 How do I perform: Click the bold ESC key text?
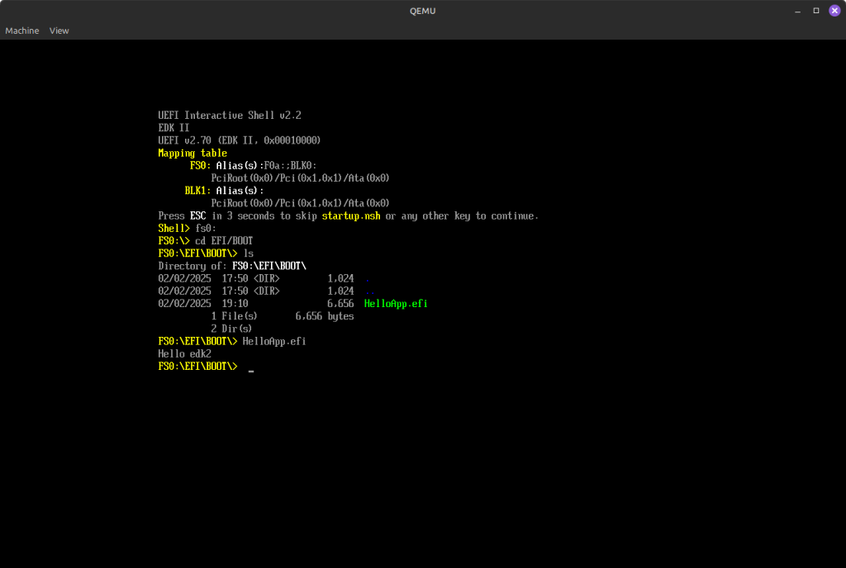pos(197,215)
